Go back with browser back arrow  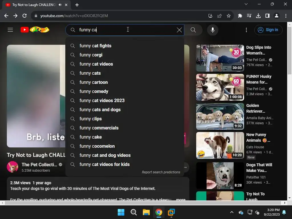tap(6, 16)
